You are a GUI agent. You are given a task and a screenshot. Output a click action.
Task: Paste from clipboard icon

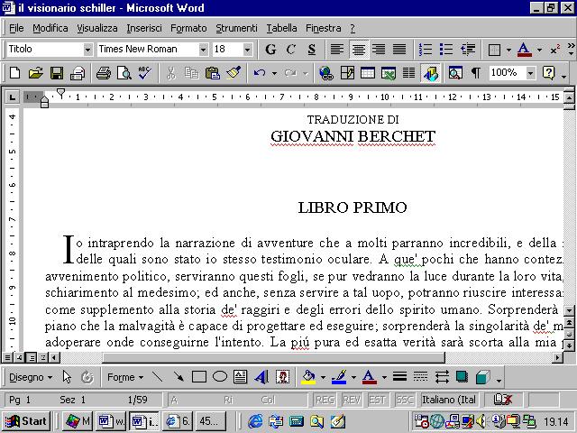coord(213,73)
